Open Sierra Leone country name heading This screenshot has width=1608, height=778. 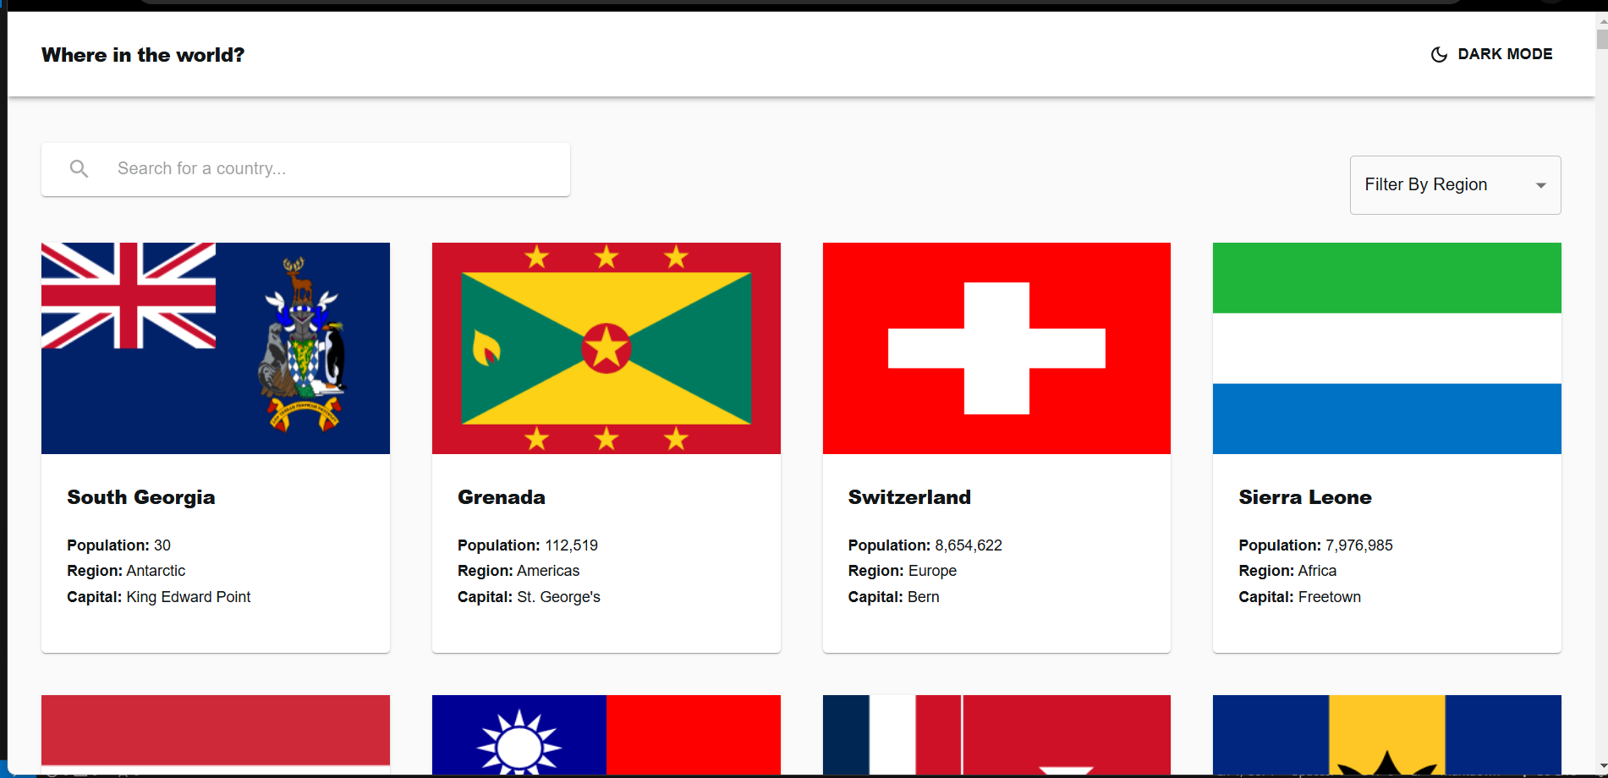pyautogui.click(x=1304, y=497)
